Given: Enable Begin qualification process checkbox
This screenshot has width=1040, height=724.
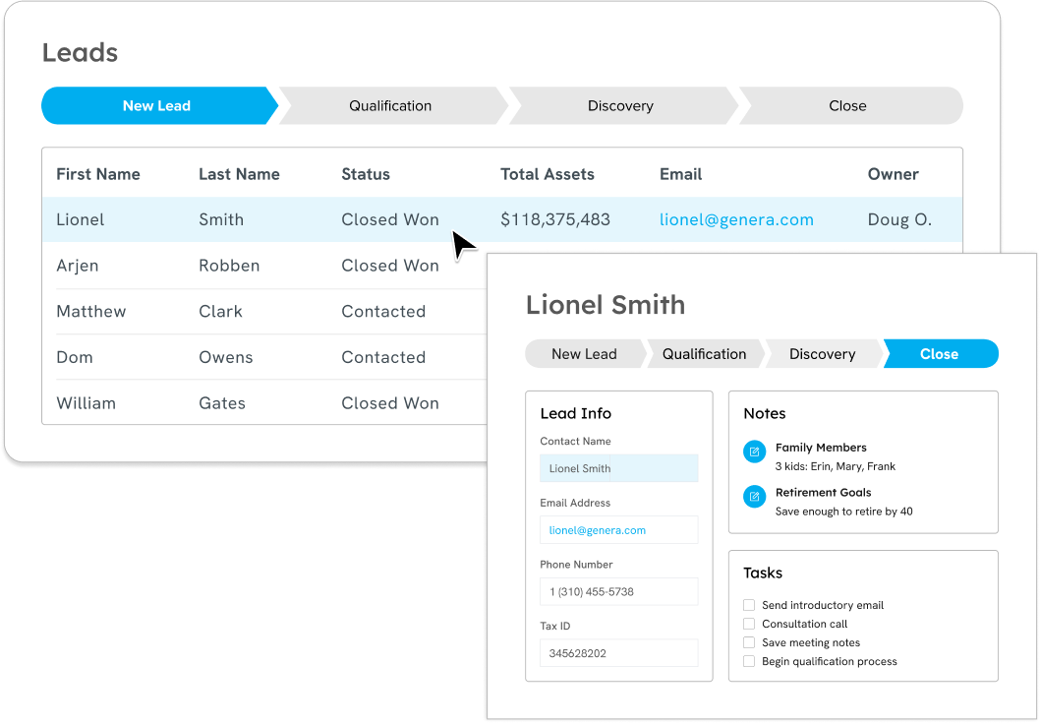Looking at the screenshot, I should [x=749, y=661].
